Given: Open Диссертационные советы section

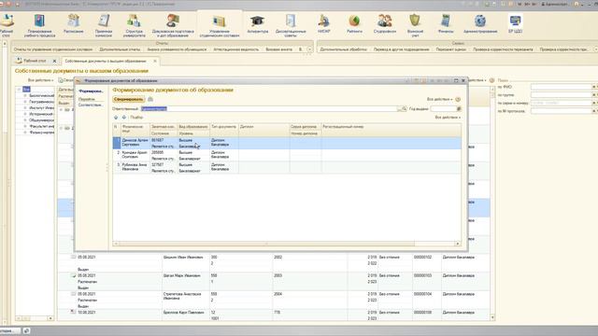Looking at the screenshot, I should (x=291, y=25).
